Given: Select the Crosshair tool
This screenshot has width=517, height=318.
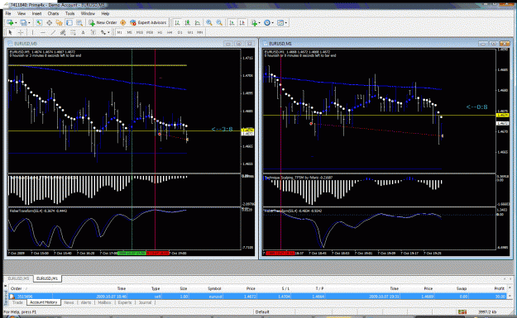Looking at the screenshot, I should [21, 32].
